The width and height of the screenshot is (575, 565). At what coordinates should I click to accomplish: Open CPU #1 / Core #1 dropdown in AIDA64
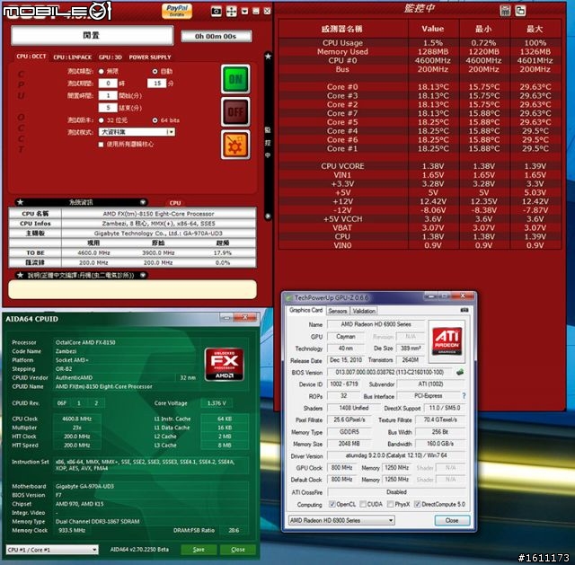pyautogui.click(x=52, y=550)
